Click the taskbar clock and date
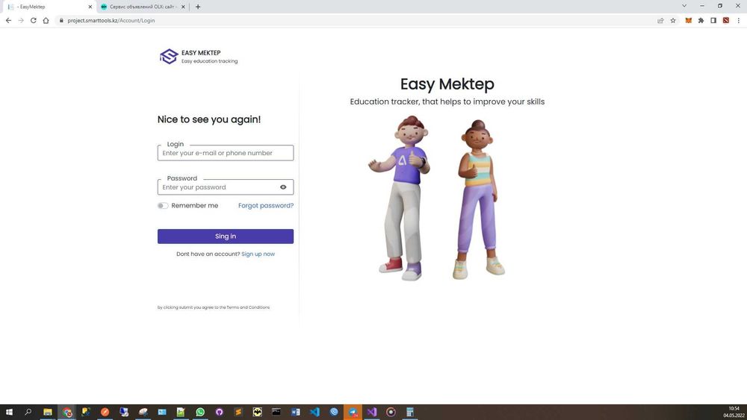The width and height of the screenshot is (747, 420). tap(734, 412)
